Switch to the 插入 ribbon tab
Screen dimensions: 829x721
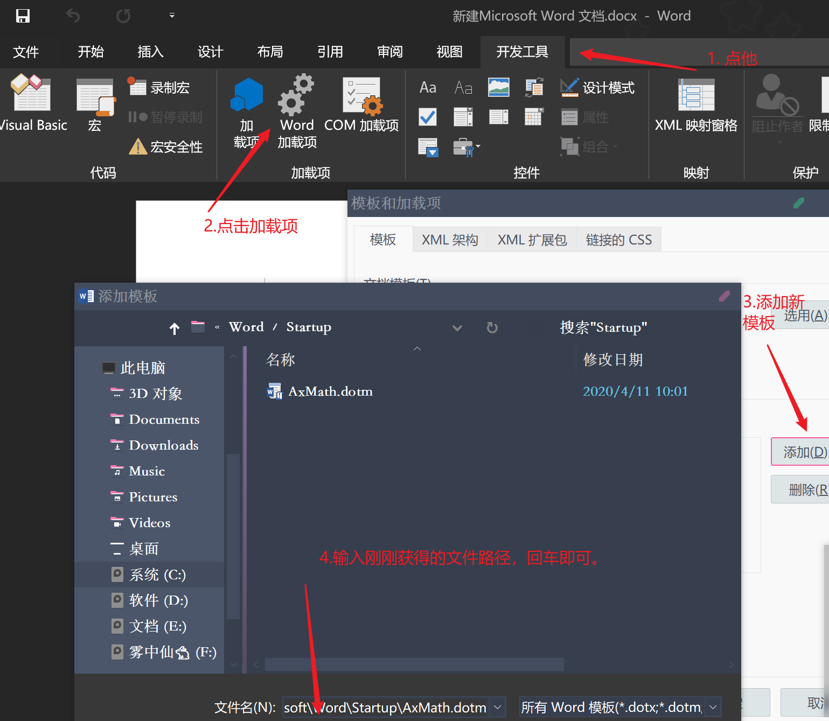click(x=150, y=52)
